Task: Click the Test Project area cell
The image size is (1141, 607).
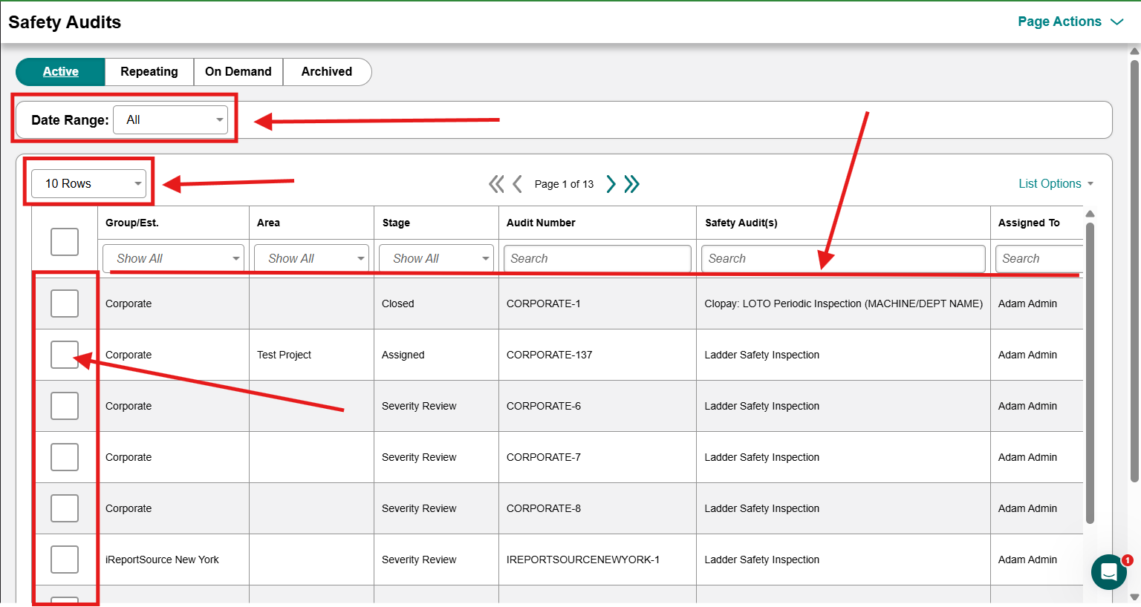Action: pyautogui.click(x=311, y=355)
